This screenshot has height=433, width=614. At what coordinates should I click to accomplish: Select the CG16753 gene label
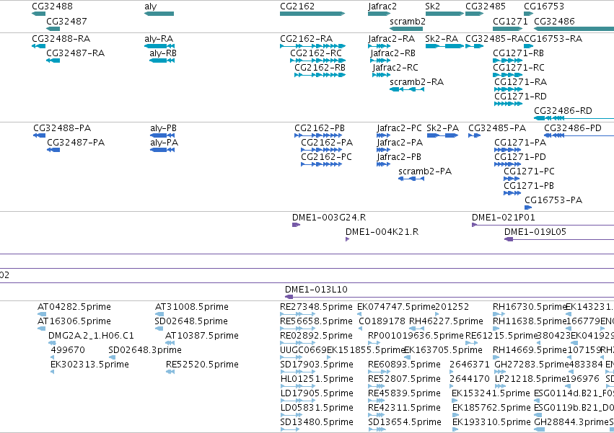(x=544, y=6)
